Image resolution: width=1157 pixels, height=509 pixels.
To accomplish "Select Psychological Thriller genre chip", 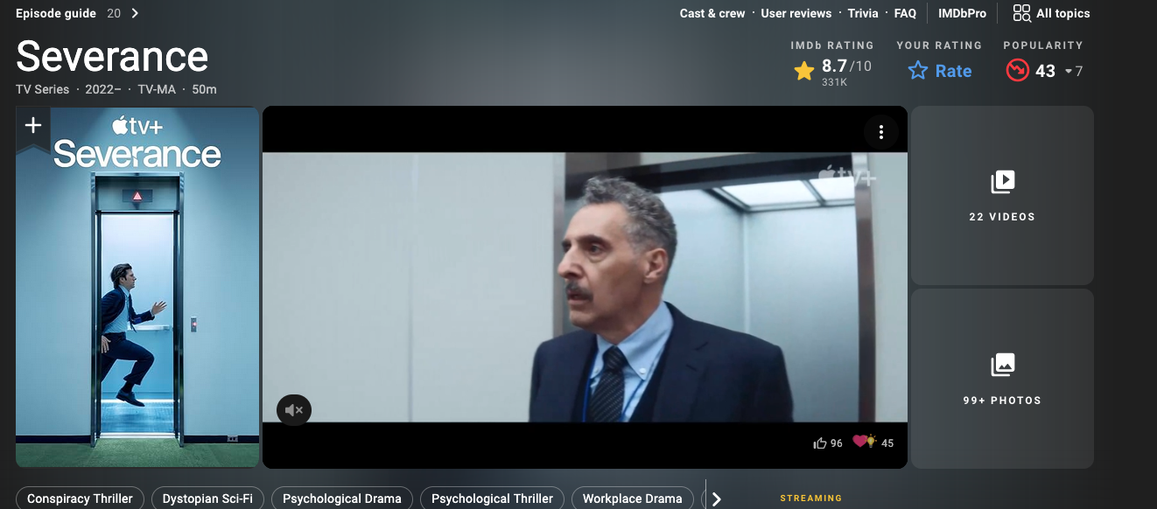I will point(492,499).
